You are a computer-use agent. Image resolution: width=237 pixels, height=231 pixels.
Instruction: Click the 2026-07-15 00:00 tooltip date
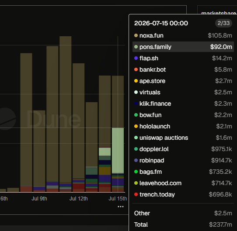(161, 23)
